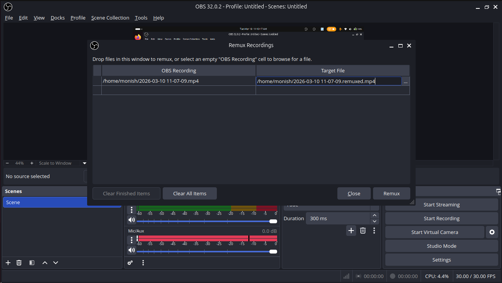Move scene up with the up arrow

(45, 263)
